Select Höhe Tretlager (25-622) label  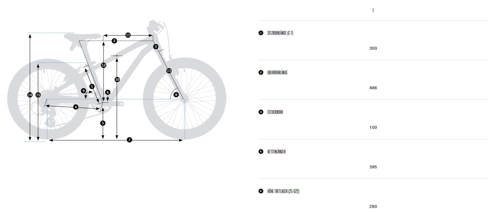283,191
